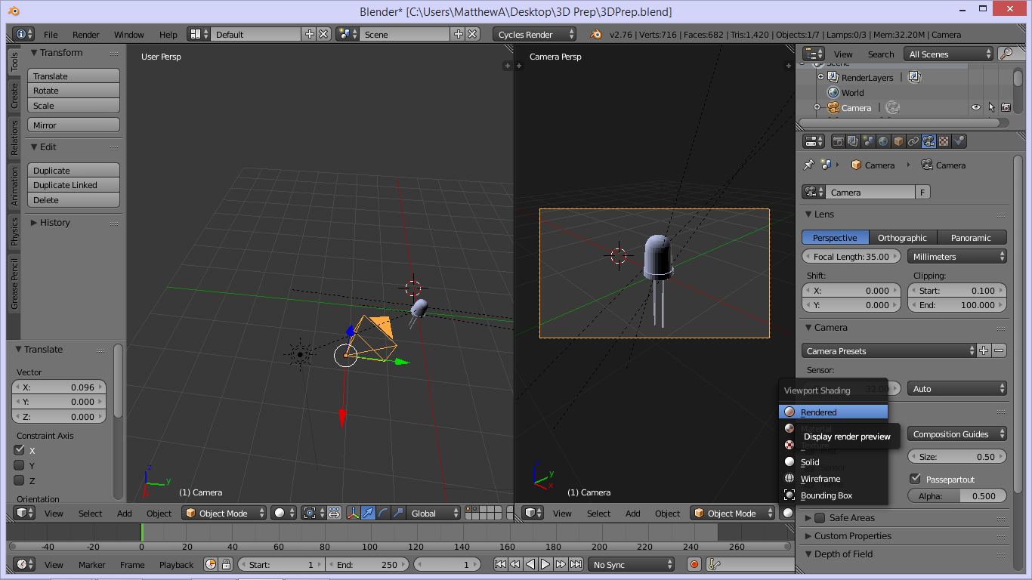Open the Scene properties tab icon
Screen dimensions: 1032x580
(868, 141)
